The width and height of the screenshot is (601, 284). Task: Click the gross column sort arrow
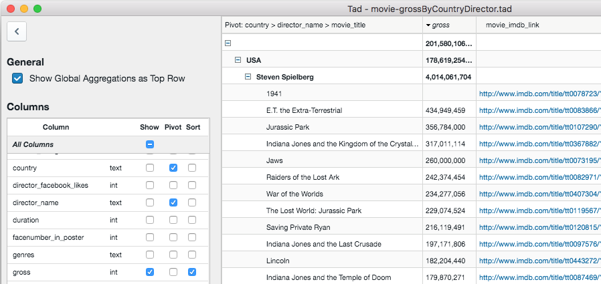(428, 25)
